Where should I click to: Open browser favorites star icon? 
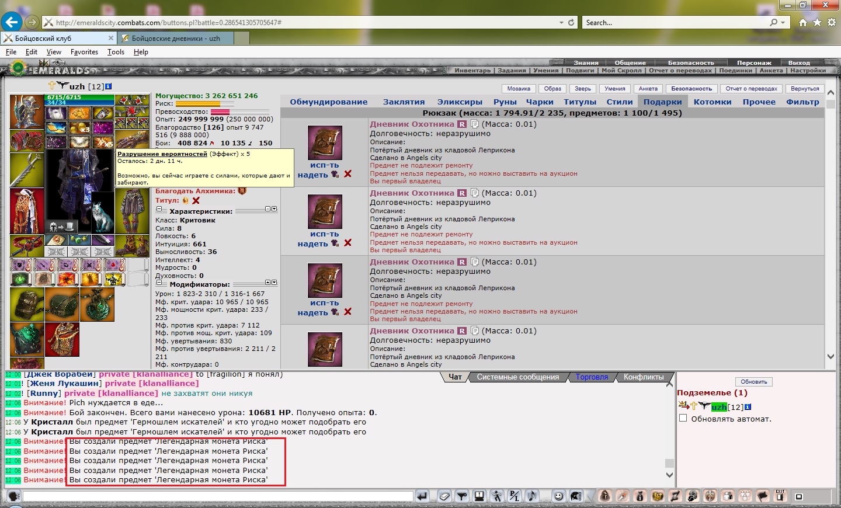[x=817, y=22]
